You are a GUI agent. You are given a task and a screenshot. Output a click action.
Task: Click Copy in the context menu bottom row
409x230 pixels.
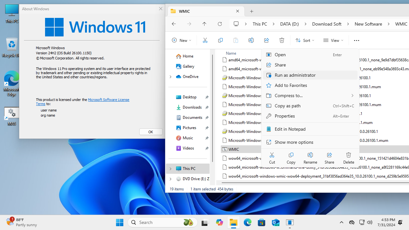[291, 158]
